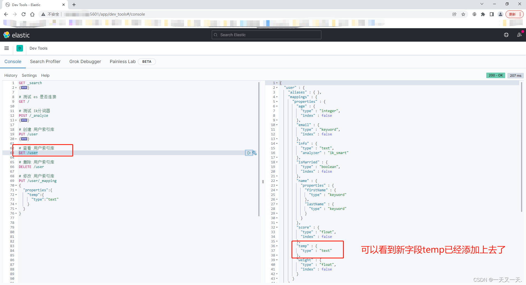This screenshot has height=285, width=526.
Task: Open the help life-ring icon in top right
Action: [506, 35]
